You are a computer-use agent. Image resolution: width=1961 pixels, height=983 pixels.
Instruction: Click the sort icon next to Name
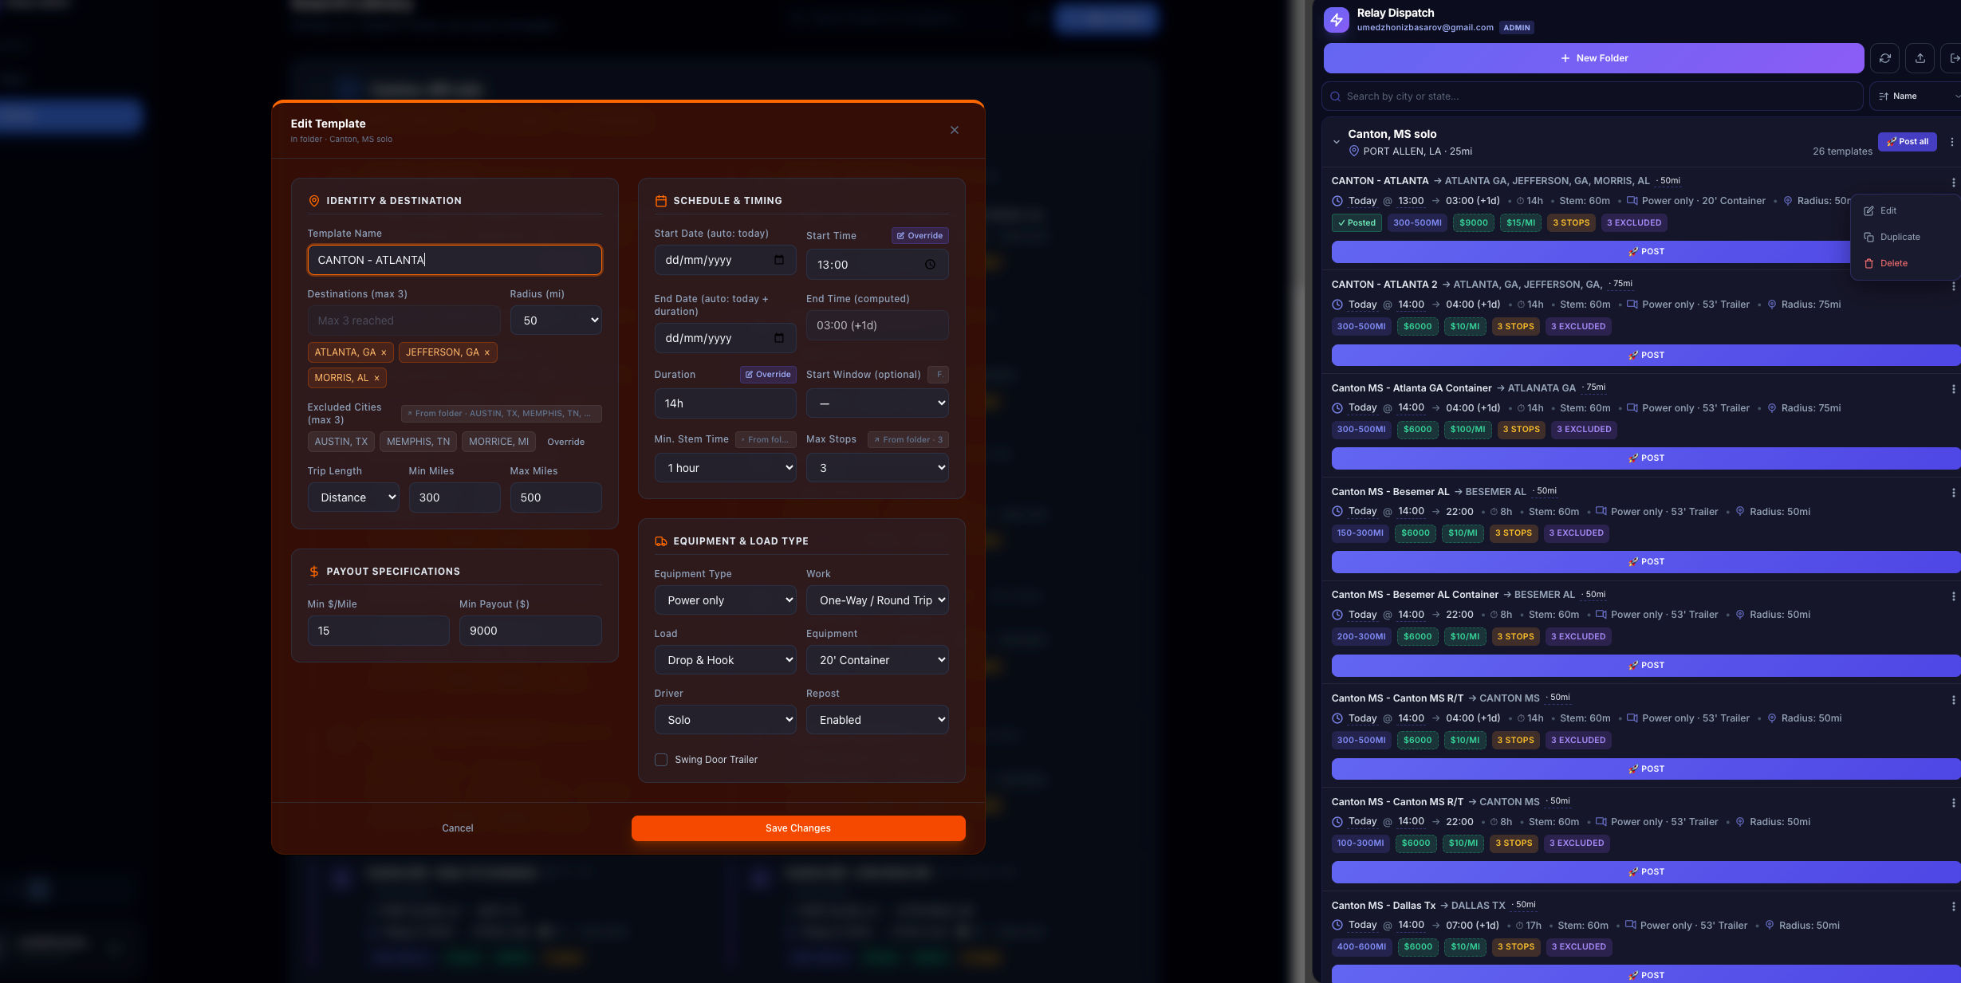[x=1884, y=96]
